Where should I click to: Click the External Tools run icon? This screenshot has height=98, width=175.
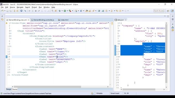tap(70, 11)
